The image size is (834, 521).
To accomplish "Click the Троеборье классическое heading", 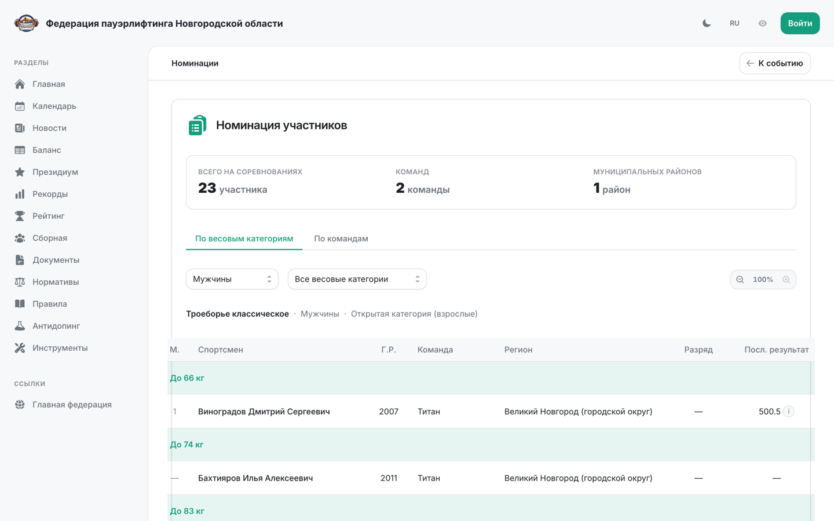I will (x=237, y=314).
